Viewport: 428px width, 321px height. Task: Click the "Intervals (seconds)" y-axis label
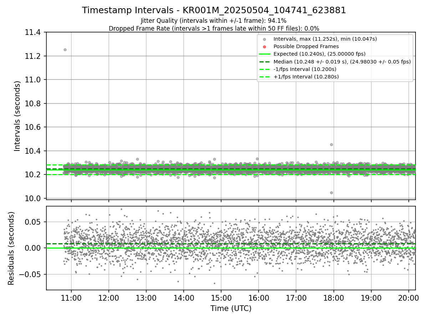(17, 116)
